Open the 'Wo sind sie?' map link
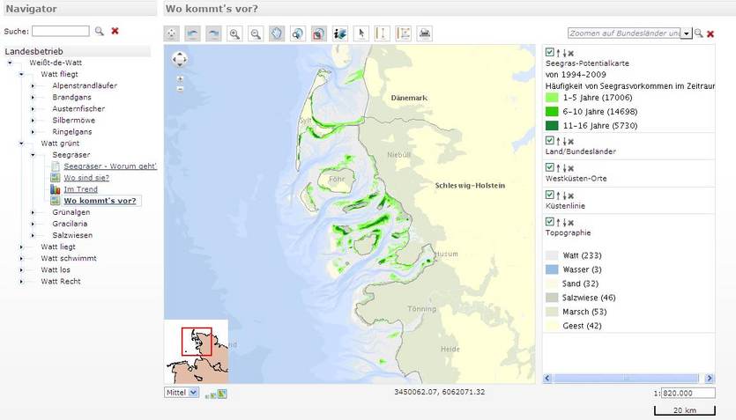This screenshot has width=736, height=420. 86,178
